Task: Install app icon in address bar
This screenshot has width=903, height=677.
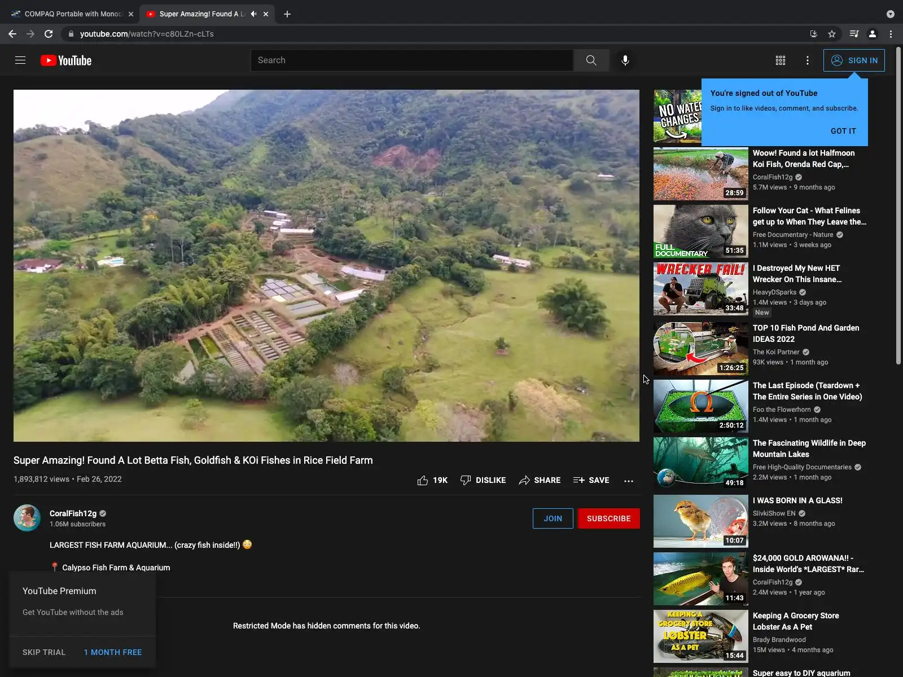Action: click(814, 34)
